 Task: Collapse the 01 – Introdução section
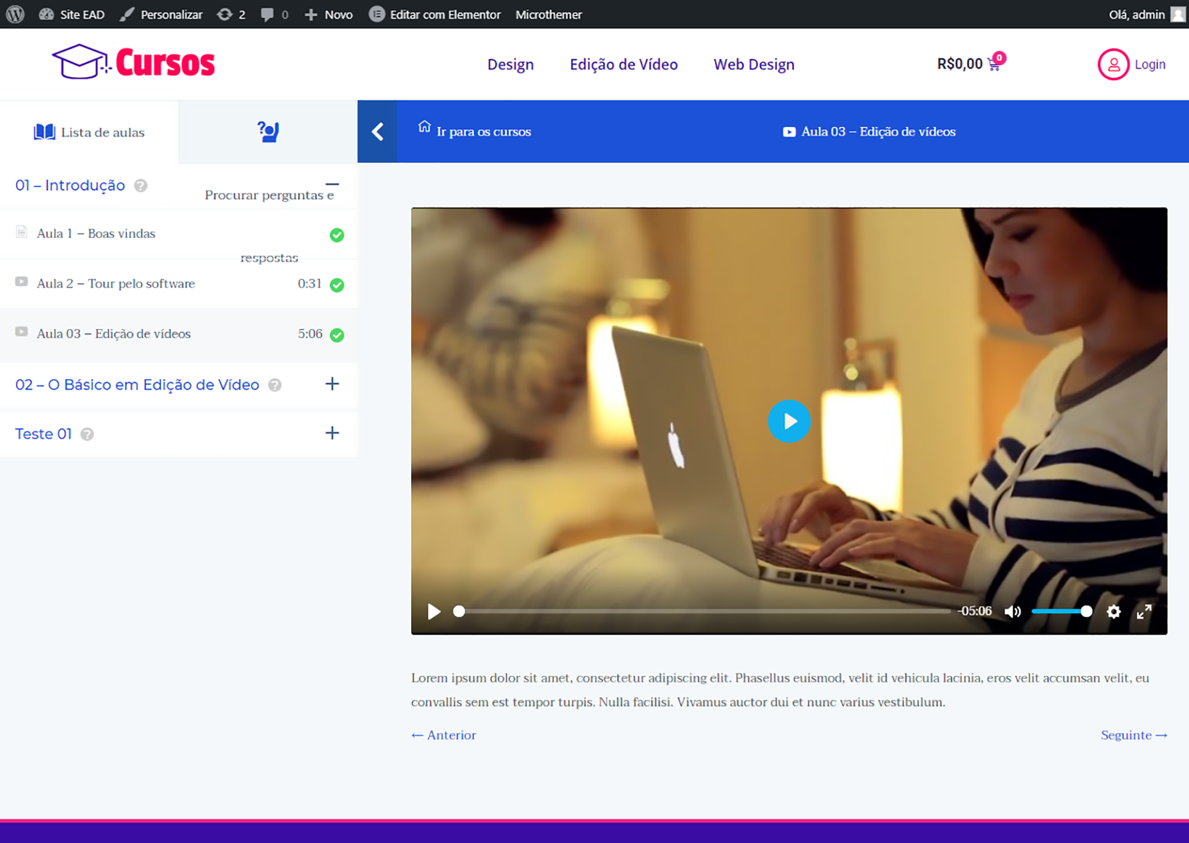(333, 184)
